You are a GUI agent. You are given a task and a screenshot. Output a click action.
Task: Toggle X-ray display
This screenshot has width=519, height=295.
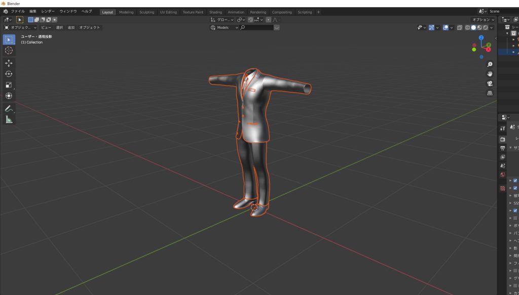point(459,28)
